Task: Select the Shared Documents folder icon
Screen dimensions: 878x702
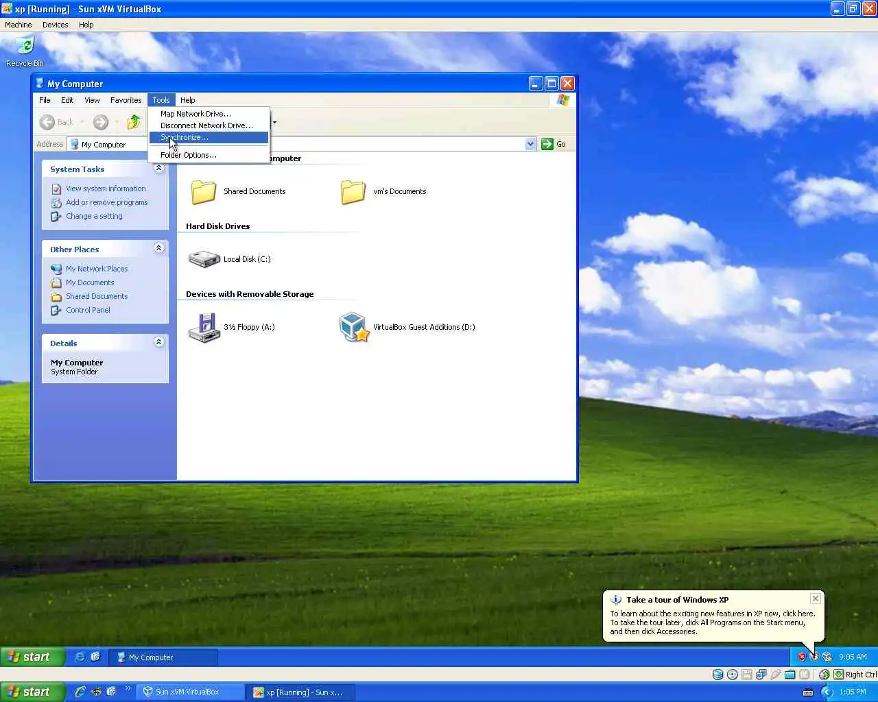Action: tap(204, 192)
